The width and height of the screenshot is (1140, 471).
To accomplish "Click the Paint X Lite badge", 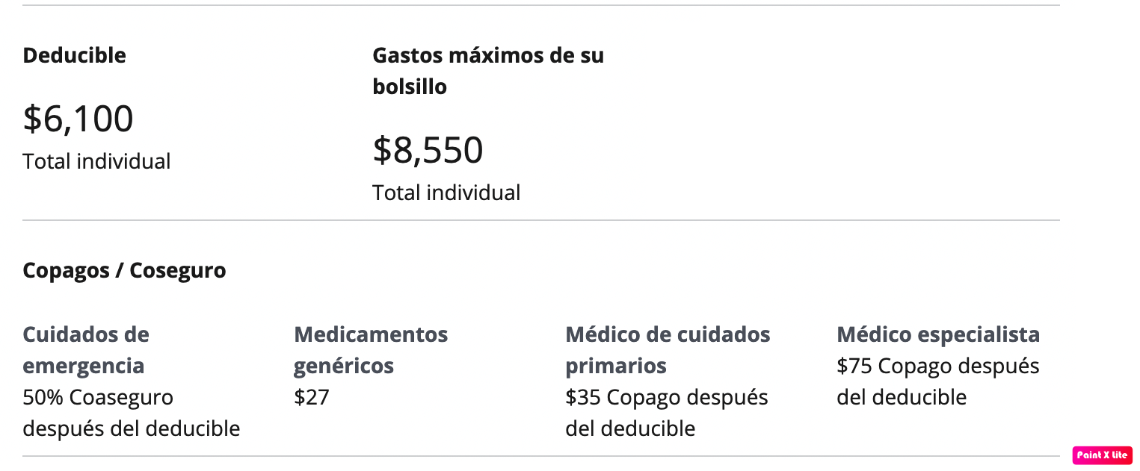I will [x=1102, y=455].
